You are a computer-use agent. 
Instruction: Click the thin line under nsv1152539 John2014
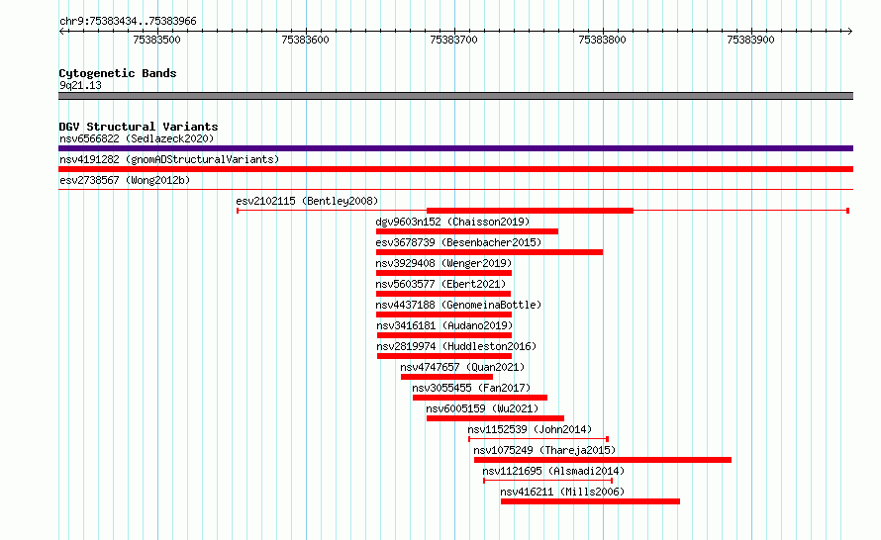[538, 439]
